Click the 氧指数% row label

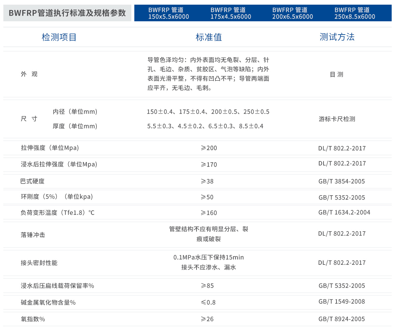point(29,319)
